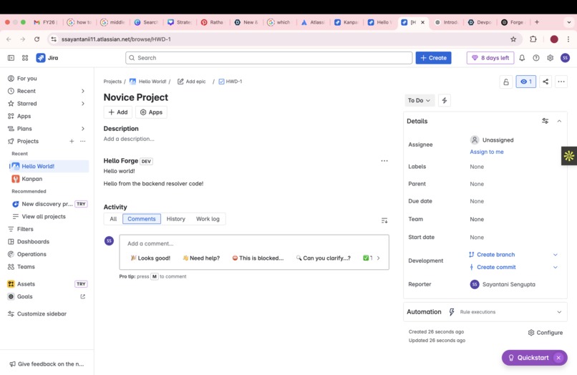Open Dashboards in sidebar
This screenshot has height=375, width=577.
pyautogui.click(x=47, y=241)
